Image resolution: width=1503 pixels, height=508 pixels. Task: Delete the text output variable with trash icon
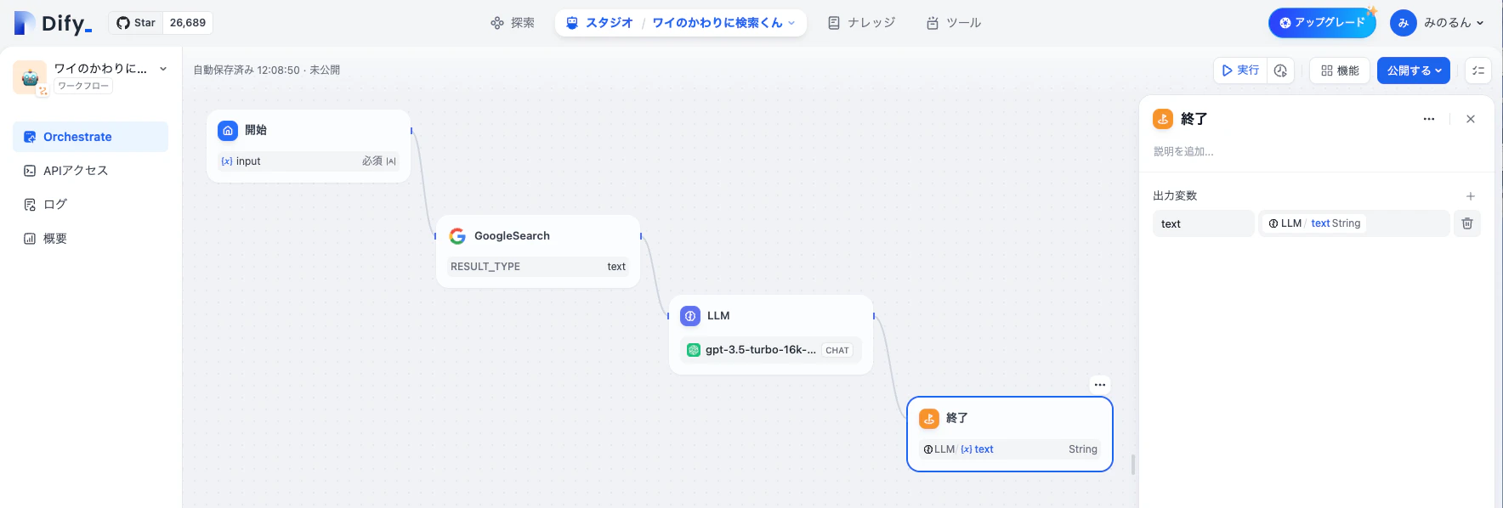click(x=1467, y=223)
